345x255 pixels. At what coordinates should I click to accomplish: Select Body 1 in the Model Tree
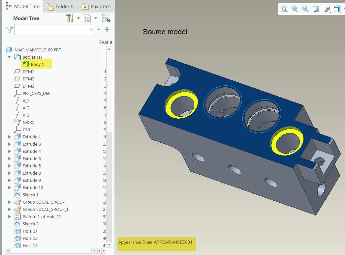(x=36, y=64)
